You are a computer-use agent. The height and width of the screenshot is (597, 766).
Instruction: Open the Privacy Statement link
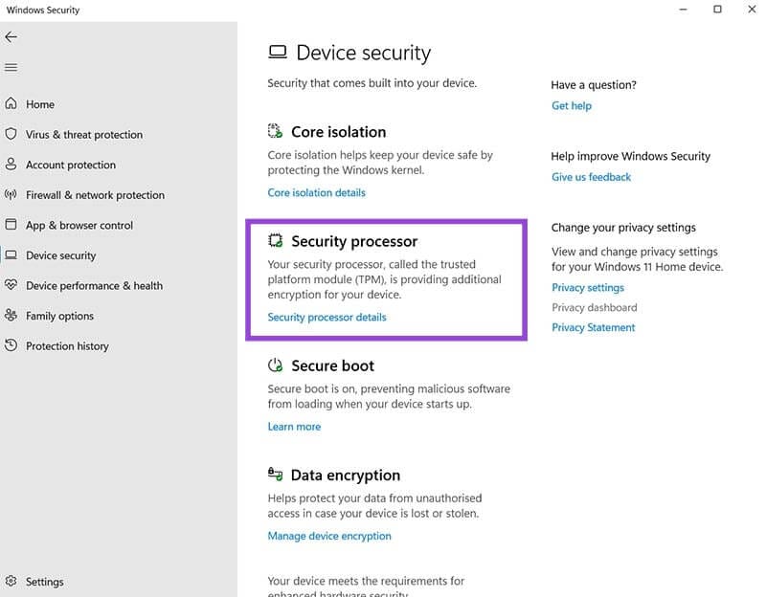[593, 327]
